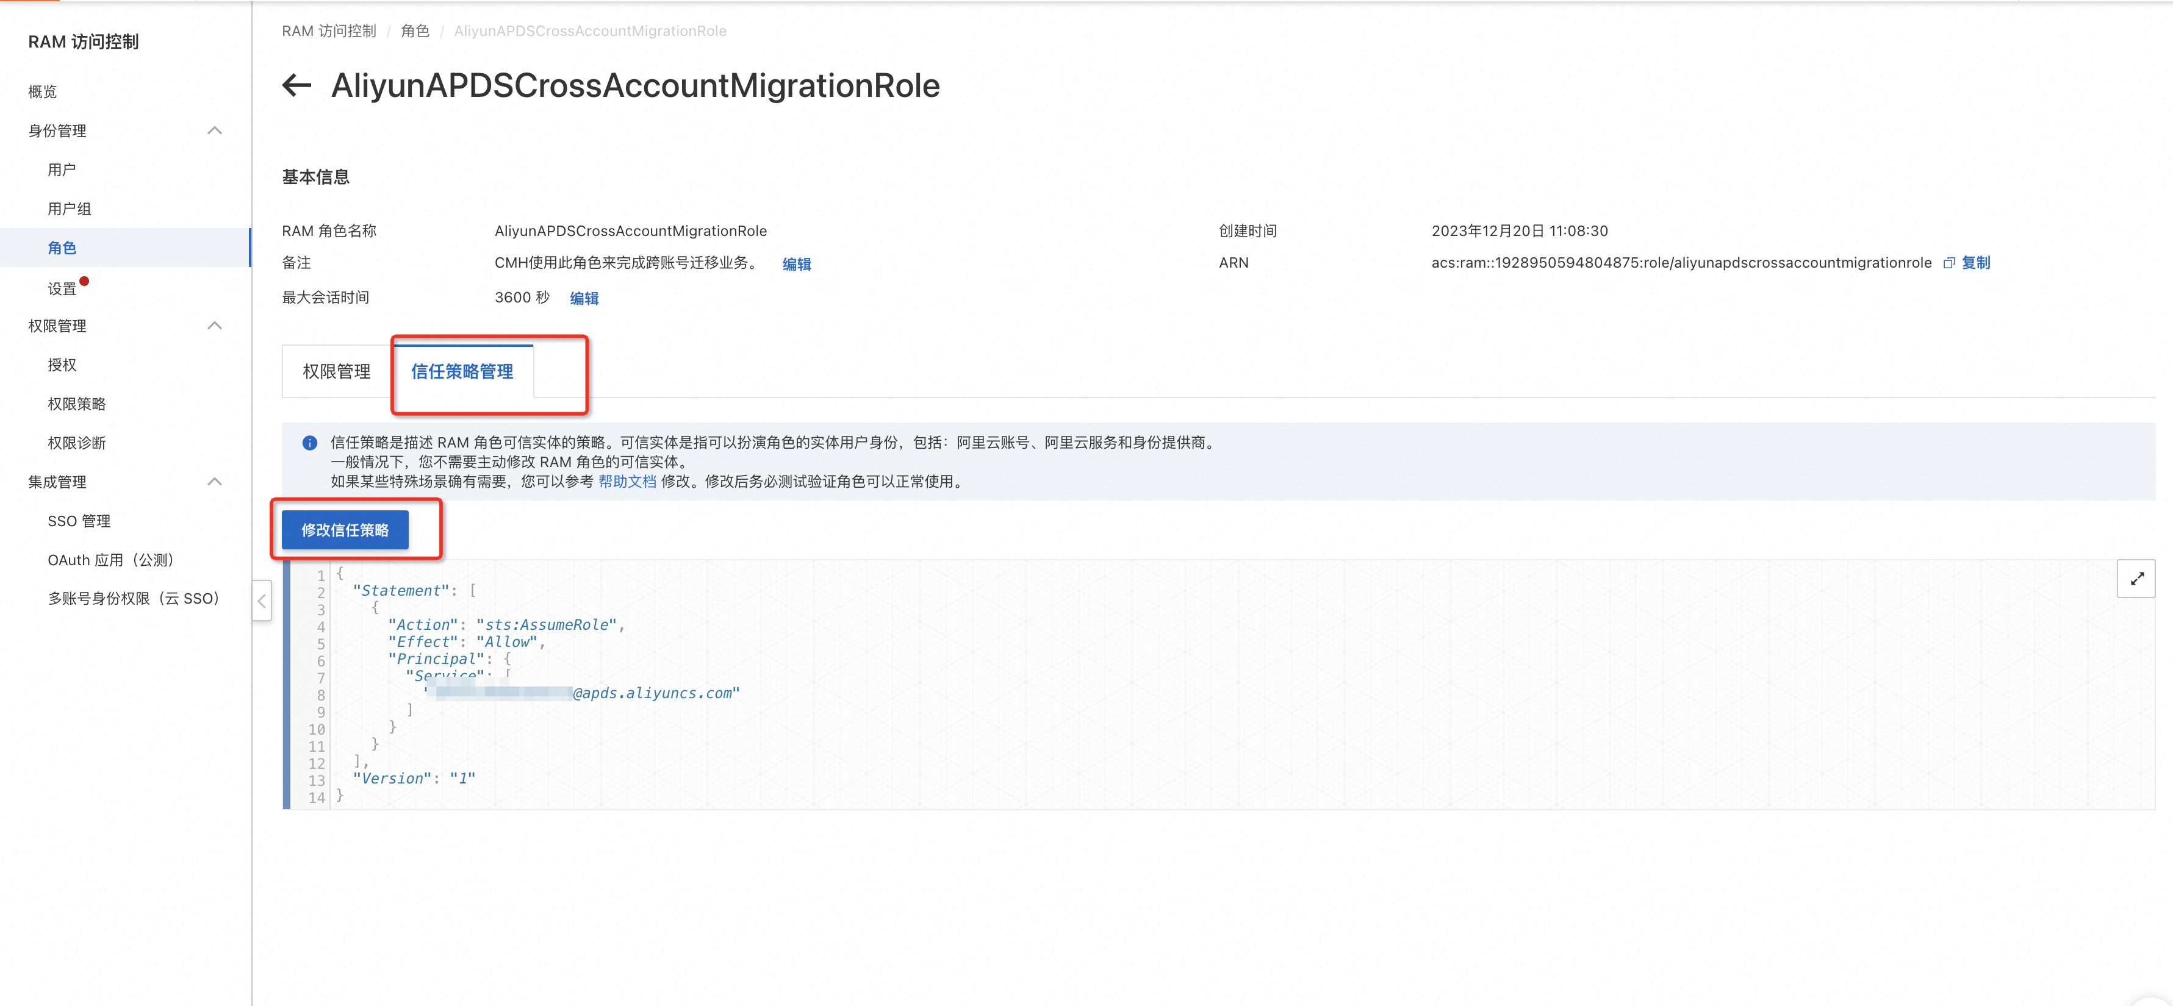This screenshot has height=1006, width=2173.
Task: Click the 3600 秒 session duration value
Action: (x=522, y=297)
